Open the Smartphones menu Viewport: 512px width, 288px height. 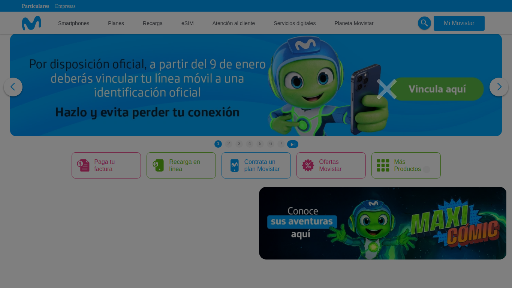tap(73, 23)
